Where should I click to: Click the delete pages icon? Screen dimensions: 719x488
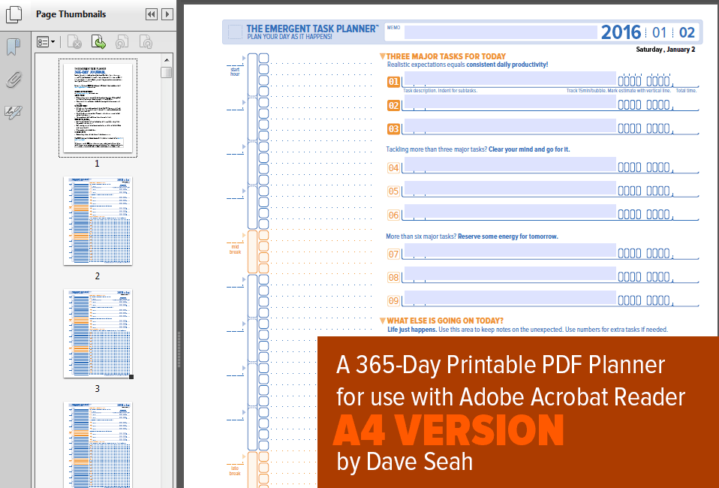click(x=74, y=42)
